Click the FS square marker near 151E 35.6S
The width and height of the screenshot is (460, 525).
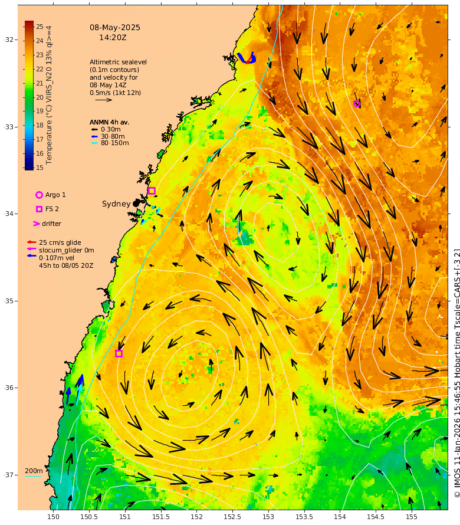[119, 353]
